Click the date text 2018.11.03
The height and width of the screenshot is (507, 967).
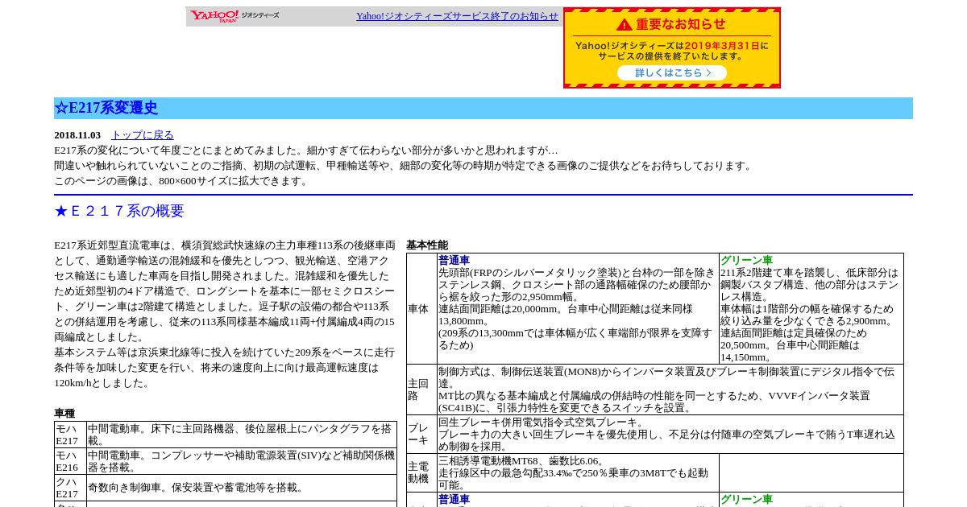pos(77,135)
